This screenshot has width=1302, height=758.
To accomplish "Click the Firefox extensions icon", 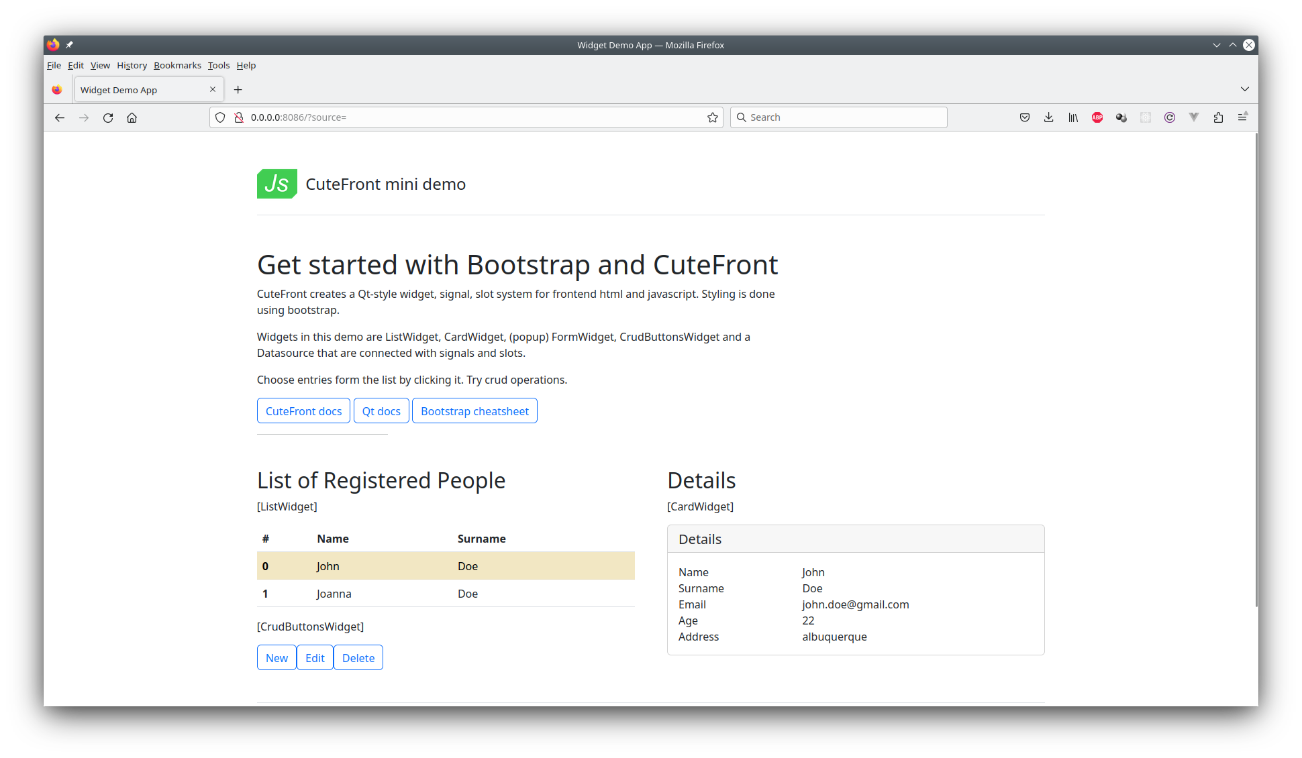I will pos(1219,117).
